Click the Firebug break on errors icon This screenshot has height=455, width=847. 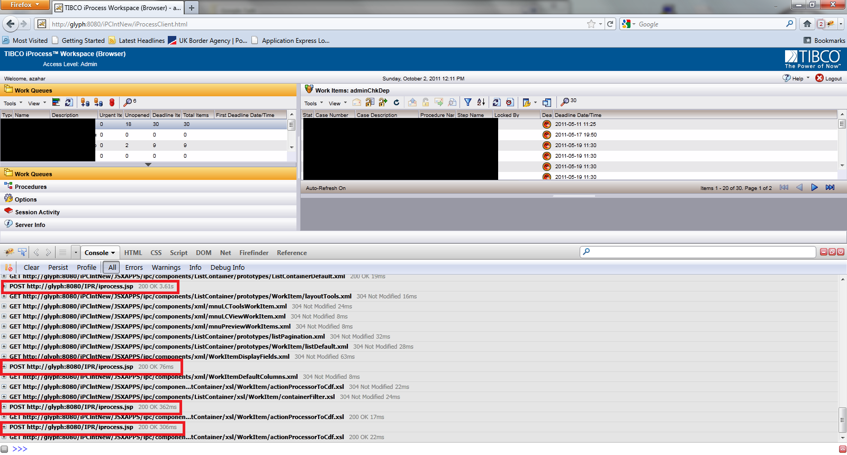[x=8, y=268]
